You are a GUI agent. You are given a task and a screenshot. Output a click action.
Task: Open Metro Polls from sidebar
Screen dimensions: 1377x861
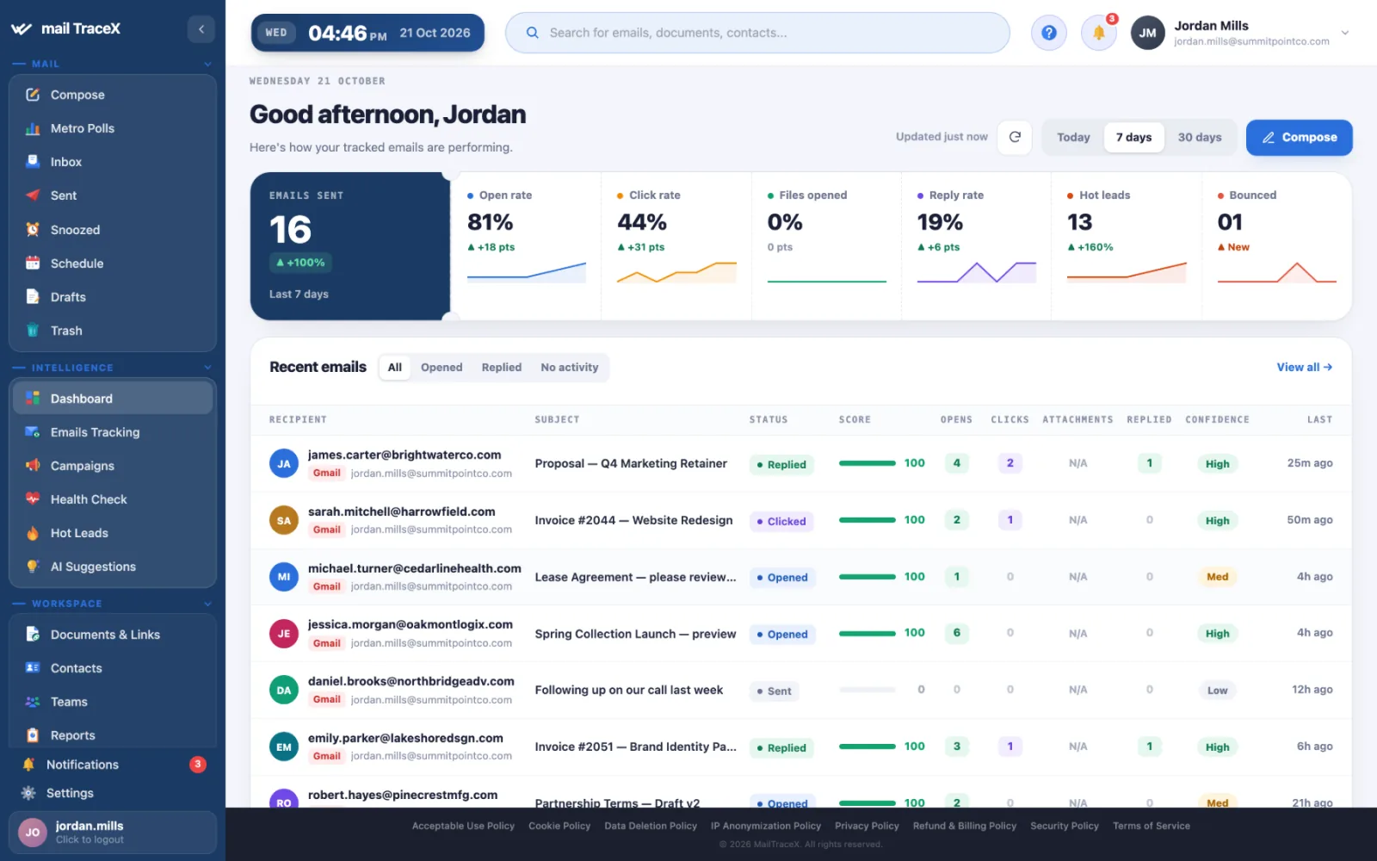tap(112, 128)
